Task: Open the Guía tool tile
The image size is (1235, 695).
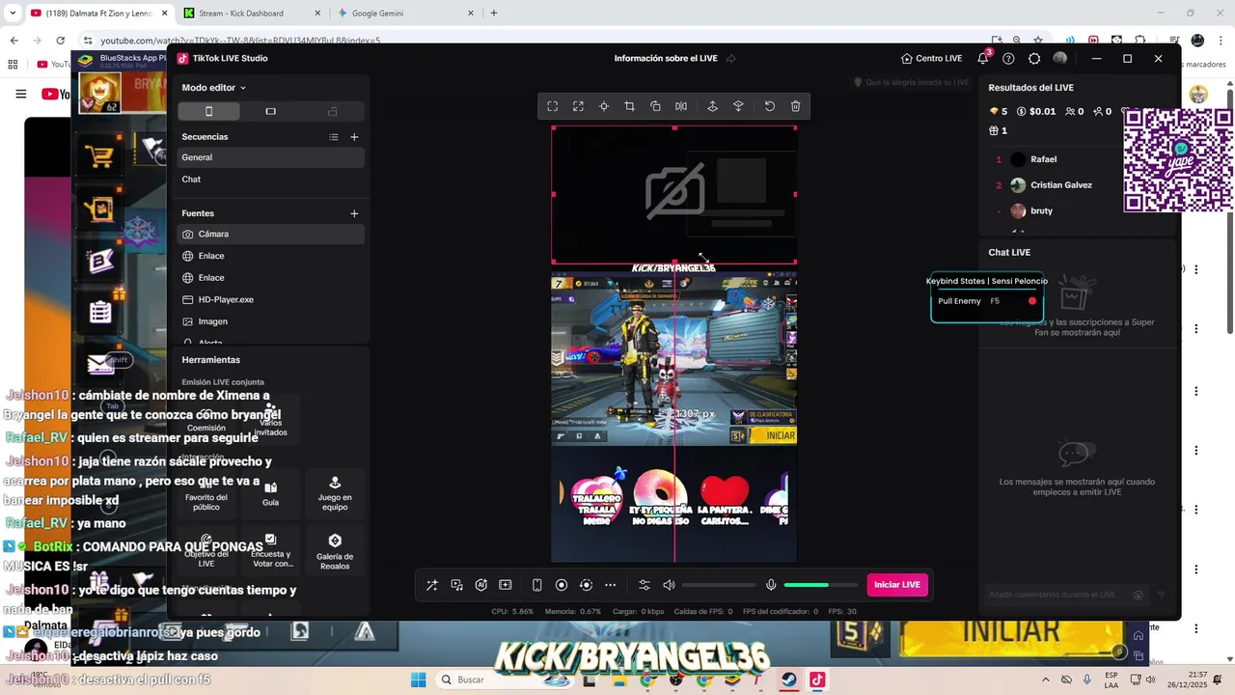Action: tap(270, 494)
